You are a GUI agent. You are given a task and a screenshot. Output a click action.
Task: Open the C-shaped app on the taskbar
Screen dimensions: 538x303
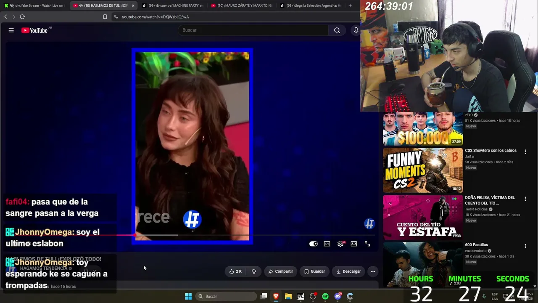tap(350, 296)
